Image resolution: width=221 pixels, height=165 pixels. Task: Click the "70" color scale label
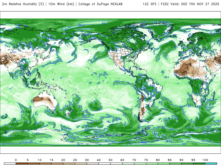click(134, 160)
